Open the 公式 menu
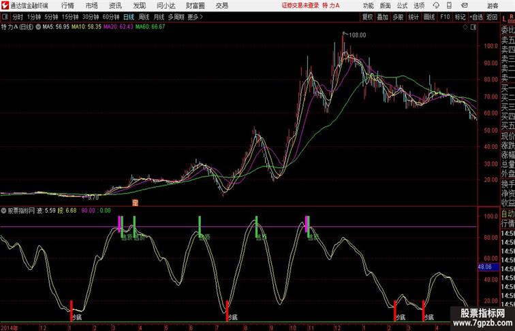This screenshot has height=331, width=515. point(402,5)
